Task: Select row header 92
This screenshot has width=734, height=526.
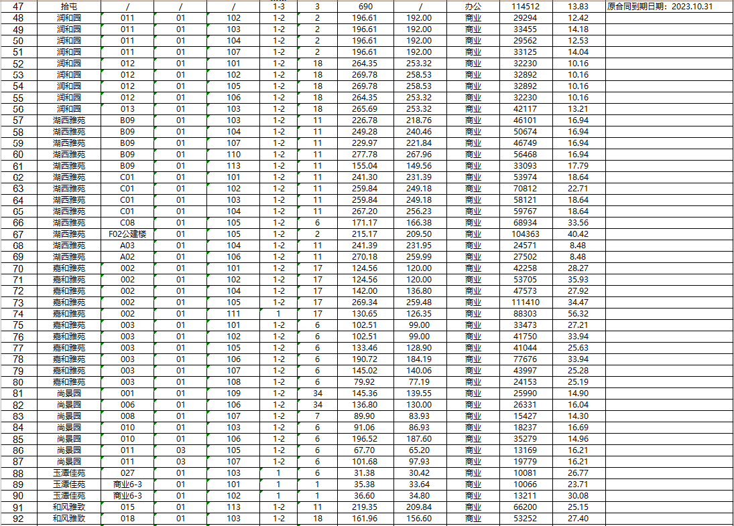Action: coord(18,519)
